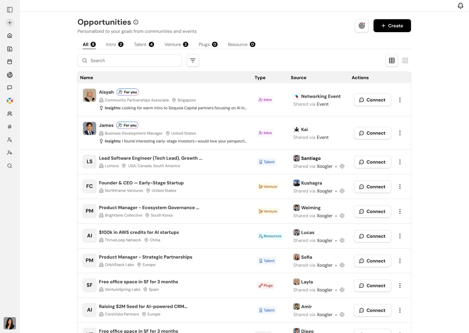Select the Plugs tab
The image size is (469, 333).
208,44
